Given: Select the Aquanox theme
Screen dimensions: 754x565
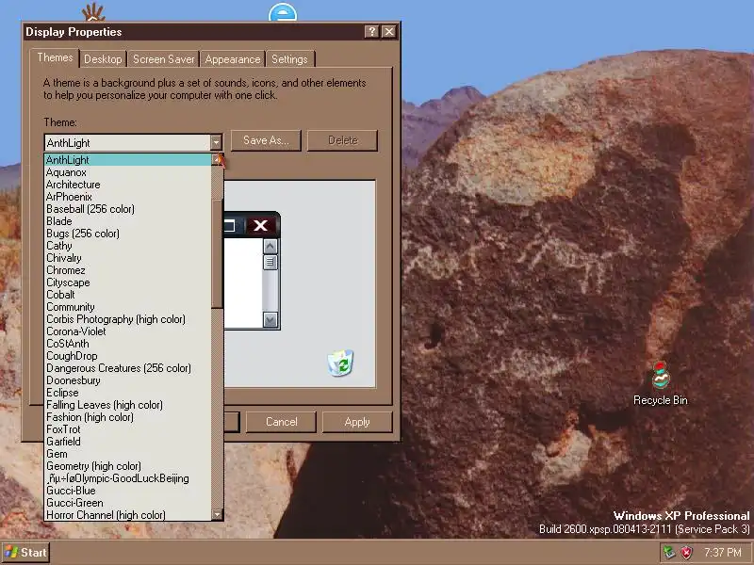Looking at the screenshot, I should coord(128,172).
